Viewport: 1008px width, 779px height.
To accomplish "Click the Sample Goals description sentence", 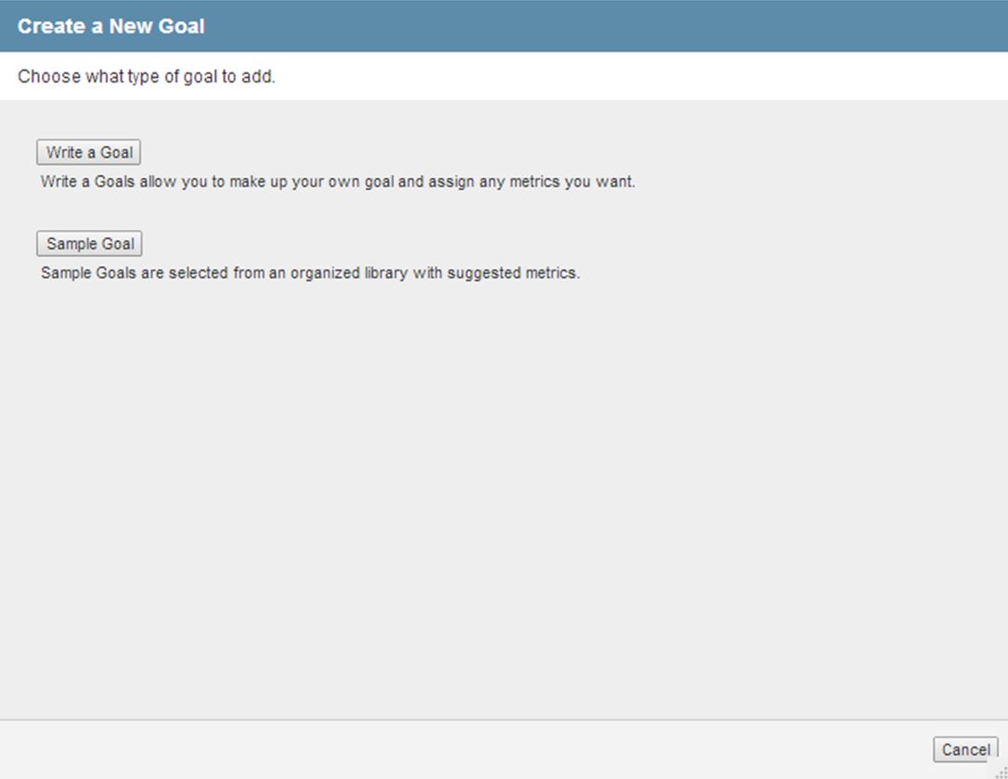I will 310,274.
